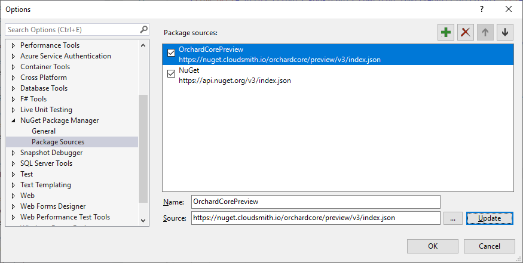Screen dimensions: 523x263
Task: Close the Options dialog
Action: pyautogui.click(x=509, y=10)
